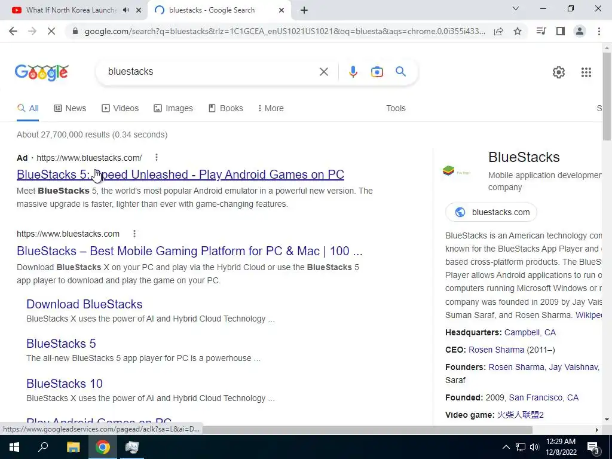This screenshot has width=612, height=459.
Task: Open the BlueStacks 5 sitelink
Action: coord(61,344)
